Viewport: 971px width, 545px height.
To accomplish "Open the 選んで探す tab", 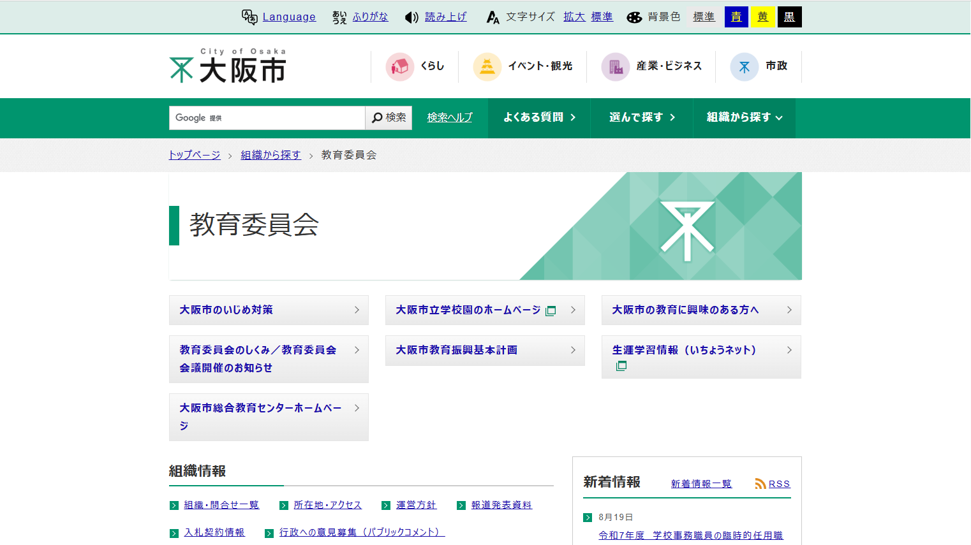I will point(642,118).
